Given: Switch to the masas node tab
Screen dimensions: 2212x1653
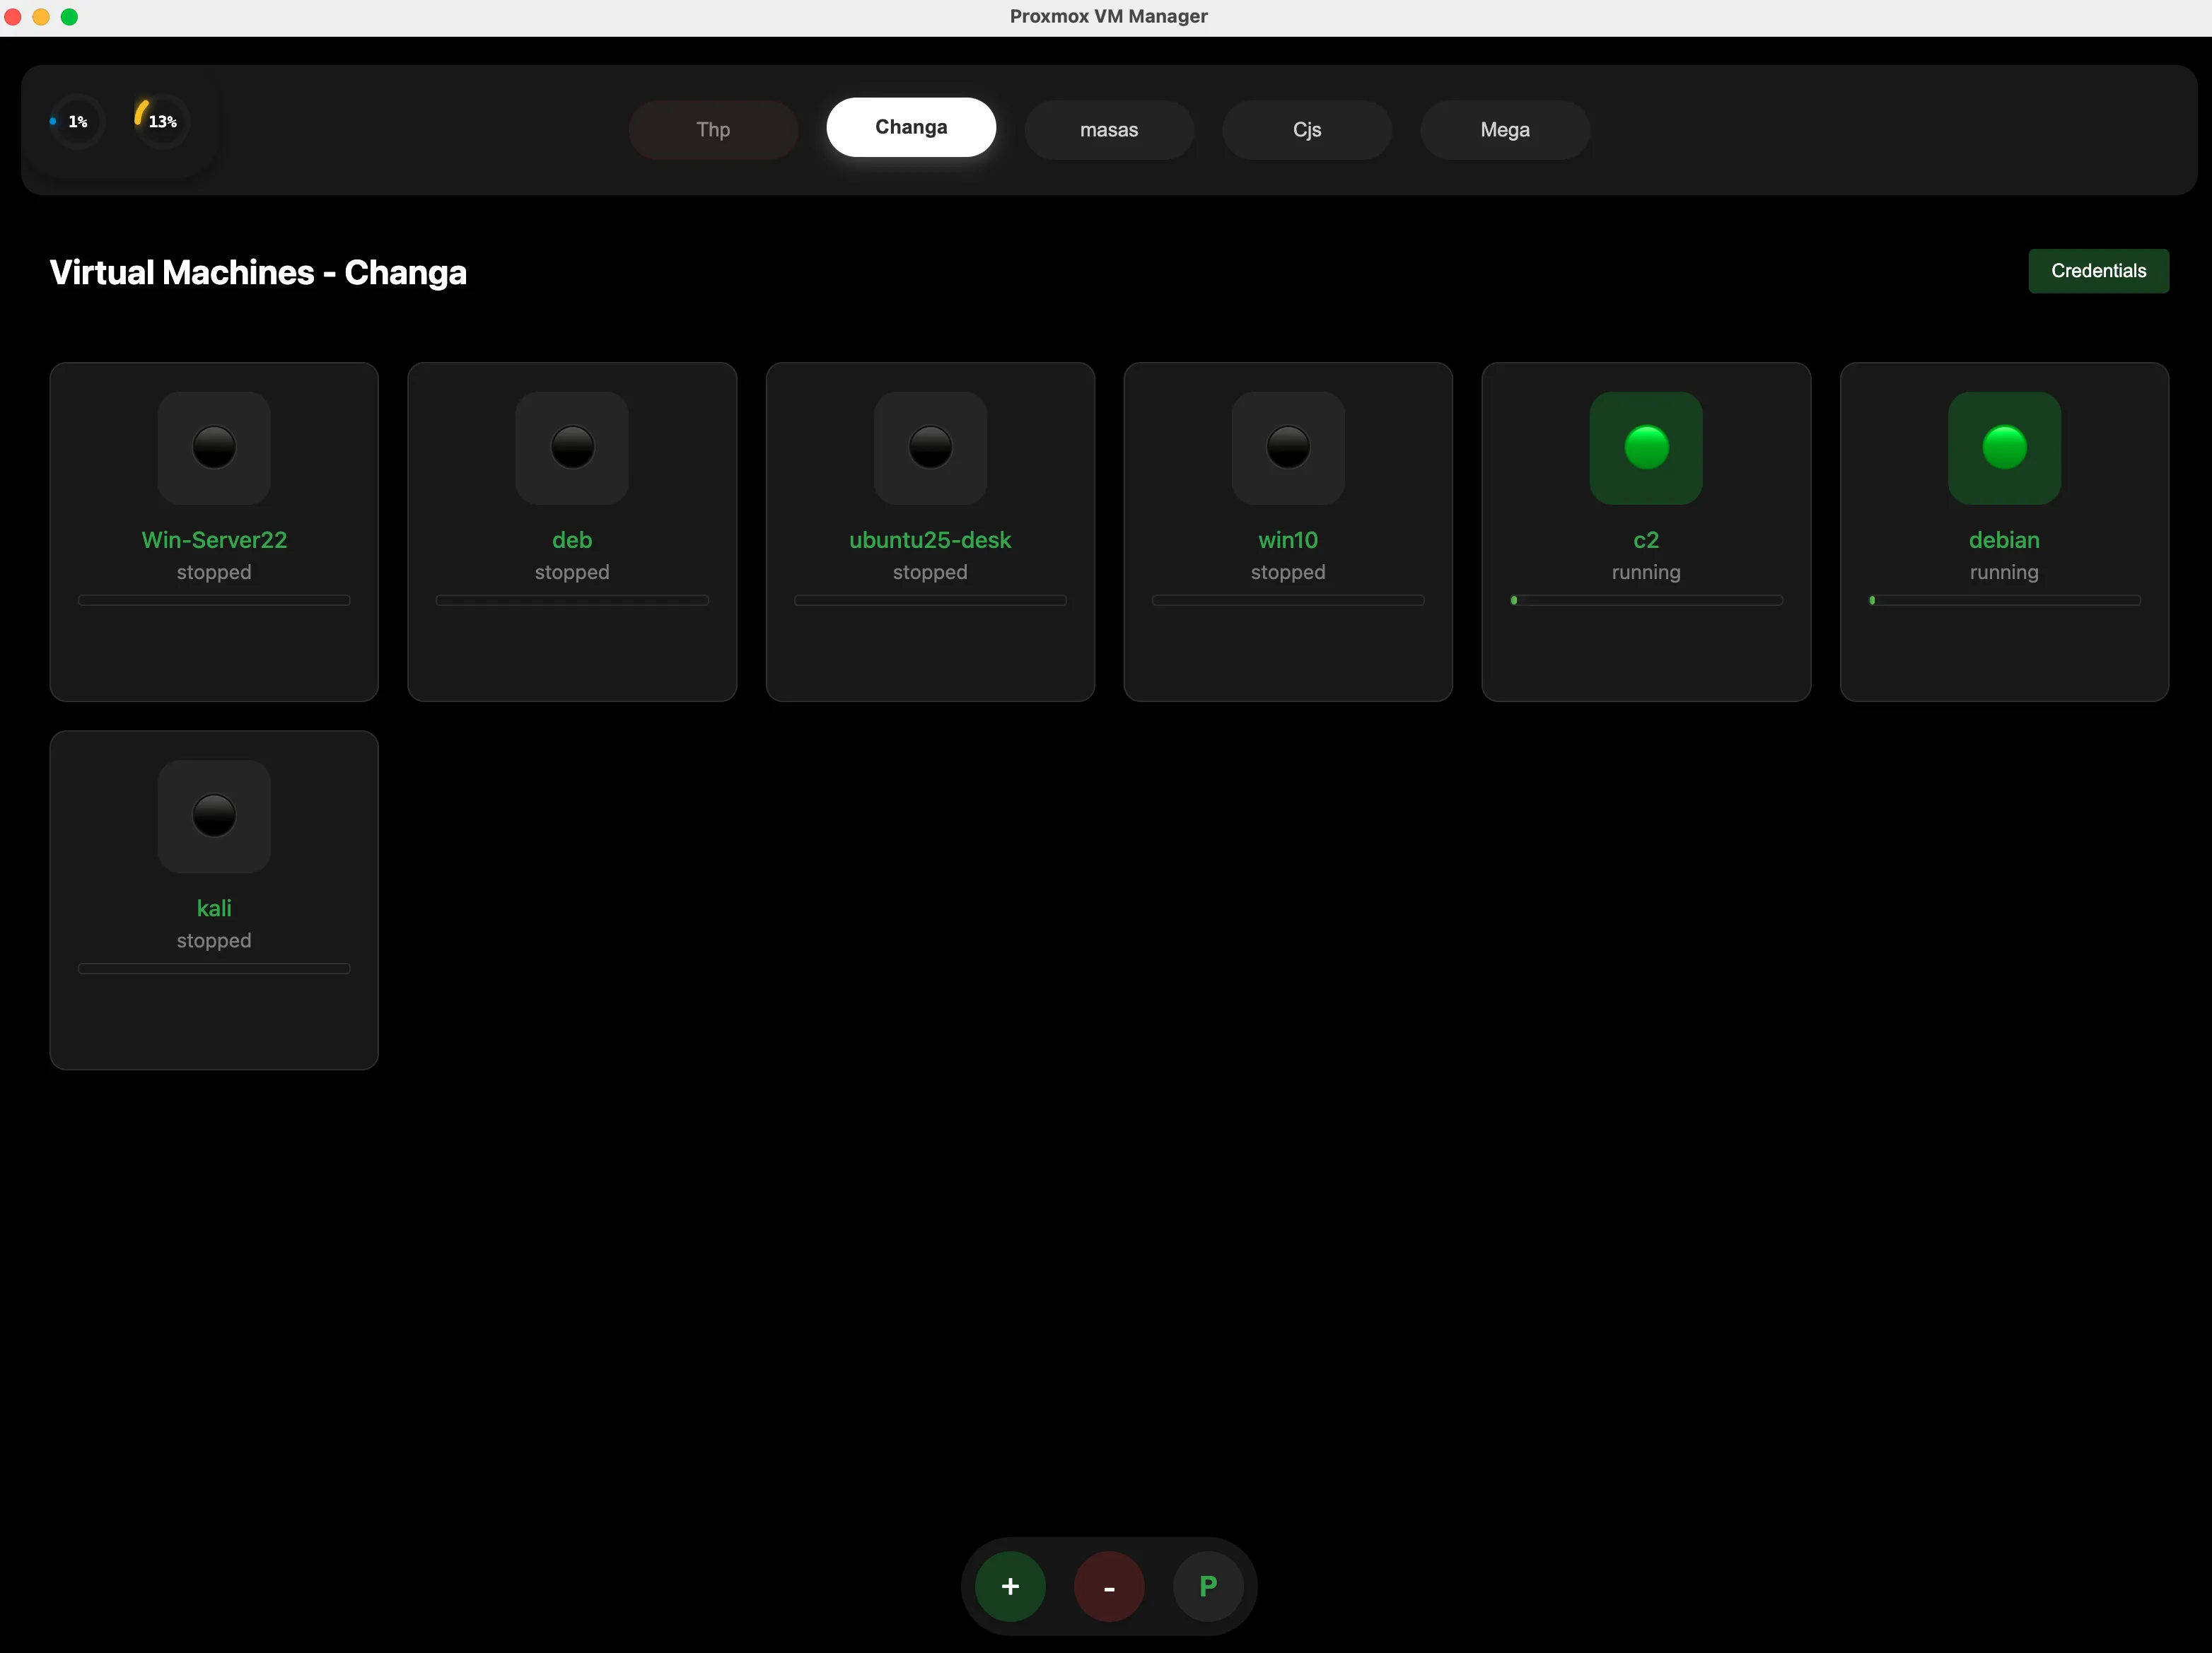Looking at the screenshot, I should coord(1109,130).
